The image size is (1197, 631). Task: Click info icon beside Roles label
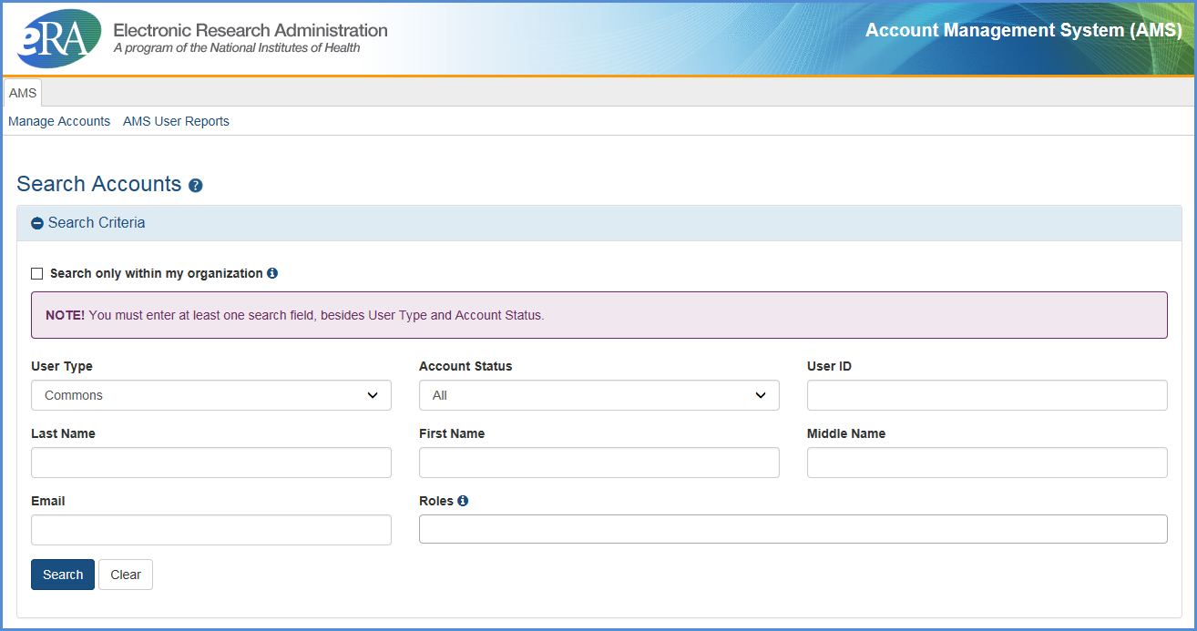[463, 501]
